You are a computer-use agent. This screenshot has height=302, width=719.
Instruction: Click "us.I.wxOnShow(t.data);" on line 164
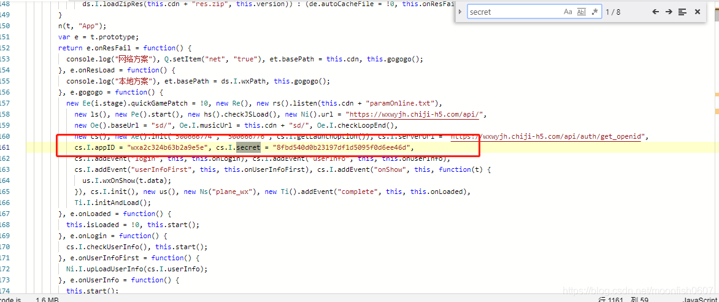tap(126, 180)
